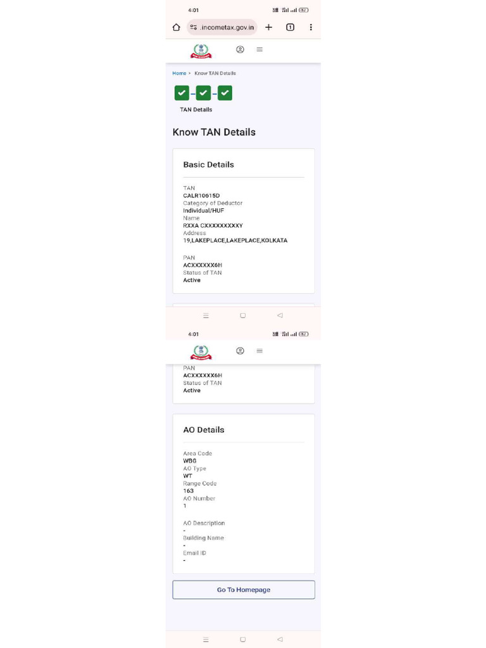Tap the Android back arrow at the very bottom
The width and height of the screenshot is (486, 648).
tap(280, 639)
